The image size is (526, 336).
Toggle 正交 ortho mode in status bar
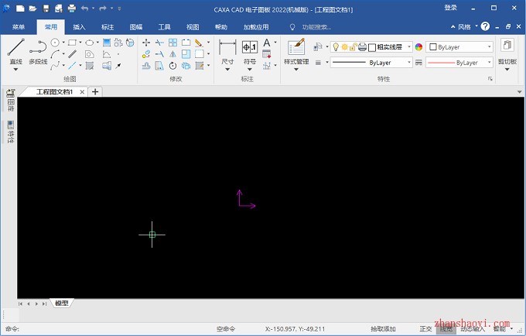coord(425,329)
